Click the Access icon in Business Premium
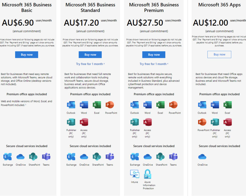246x196 pixels. [148, 122]
